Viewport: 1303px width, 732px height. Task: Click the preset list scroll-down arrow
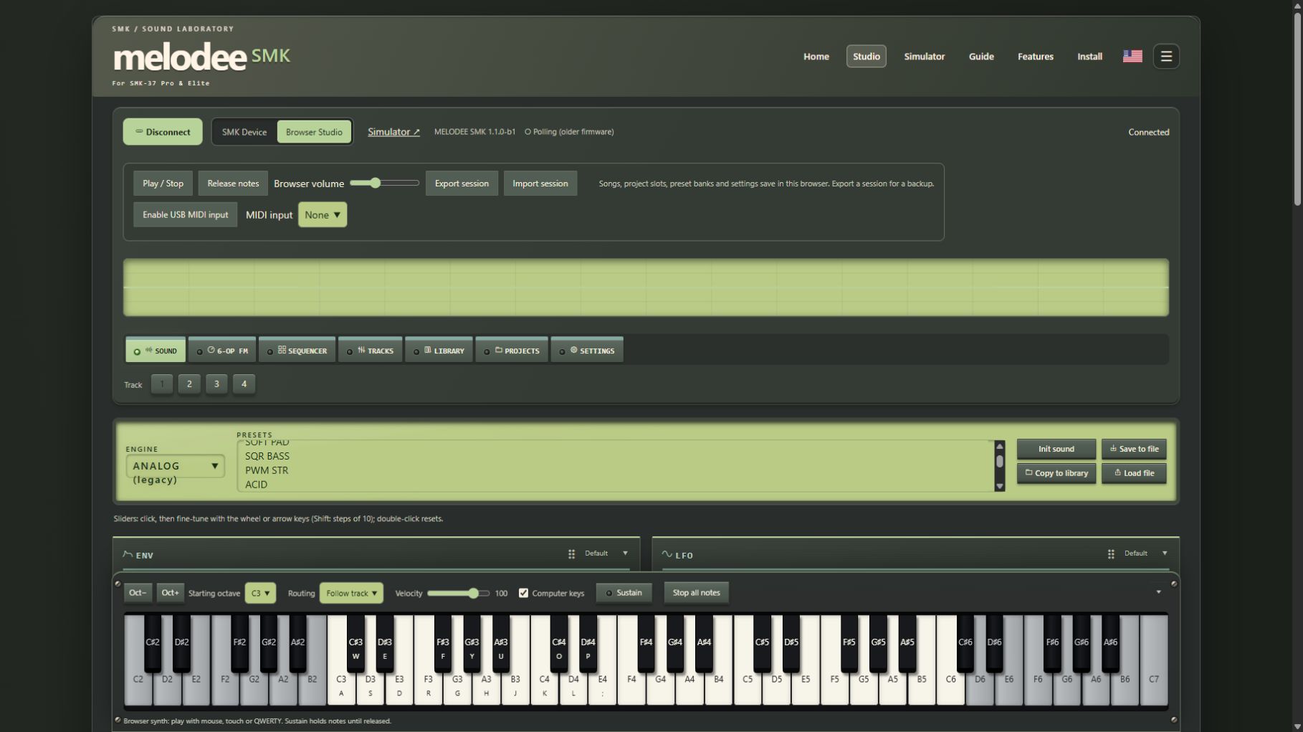(x=999, y=486)
